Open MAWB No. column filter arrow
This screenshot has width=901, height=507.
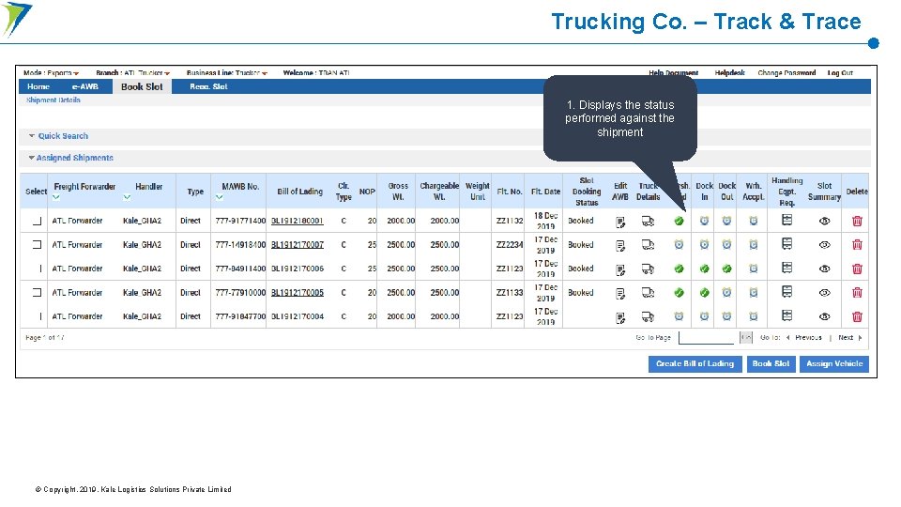tap(219, 198)
